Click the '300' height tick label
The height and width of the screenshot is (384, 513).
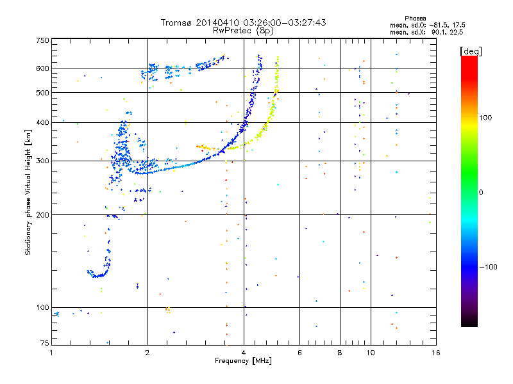(x=42, y=161)
